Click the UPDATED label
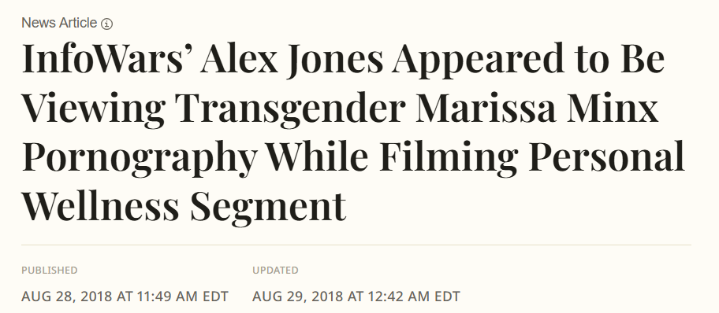Screen dimensions: 719x313 [x=275, y=271]
